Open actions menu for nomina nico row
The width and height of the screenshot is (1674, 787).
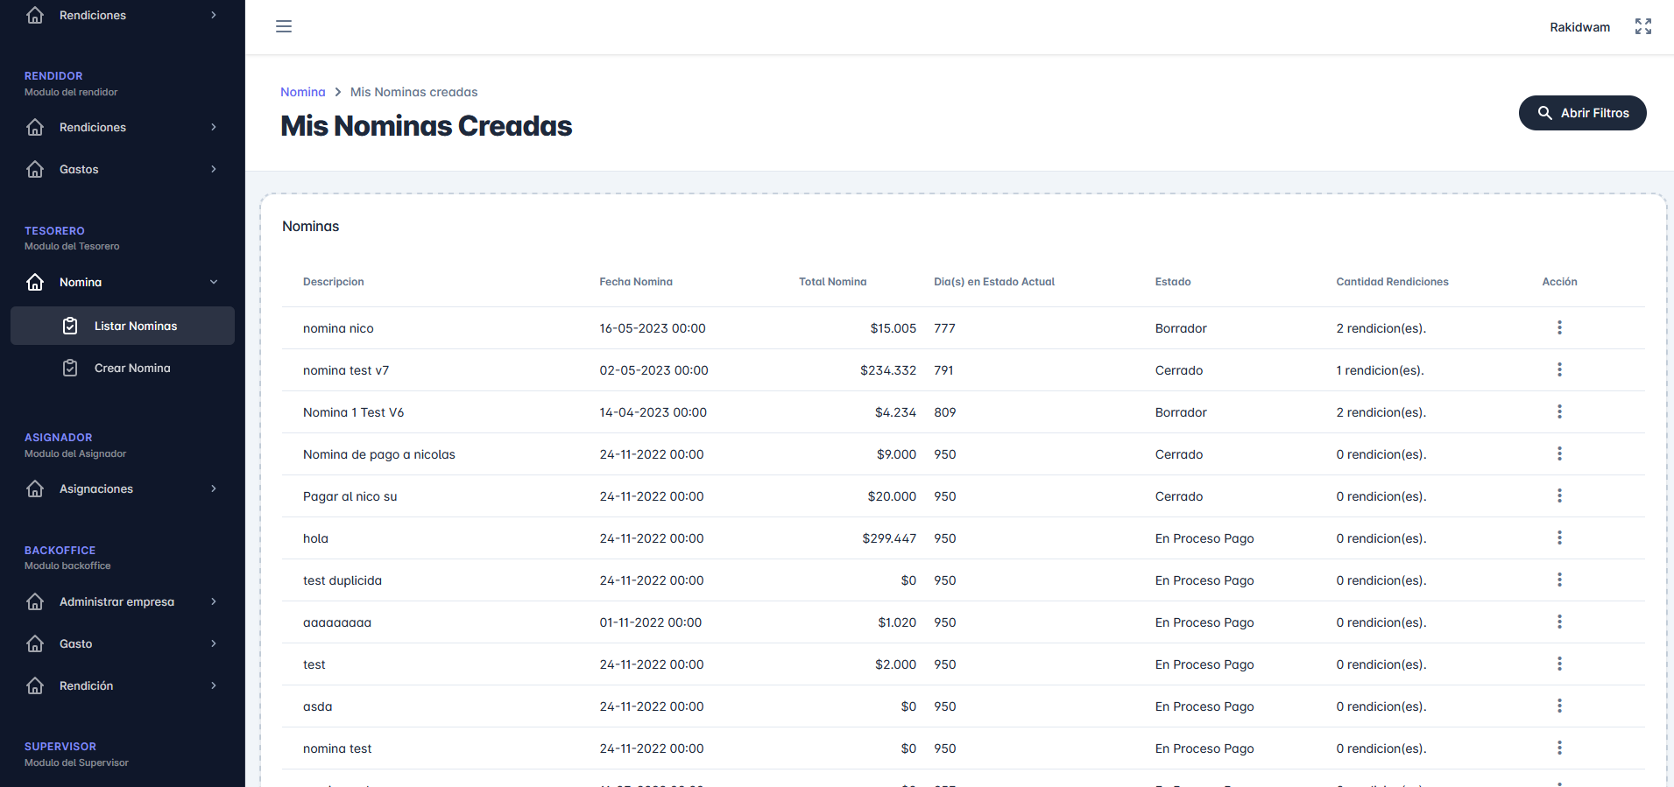point(1558,327)
